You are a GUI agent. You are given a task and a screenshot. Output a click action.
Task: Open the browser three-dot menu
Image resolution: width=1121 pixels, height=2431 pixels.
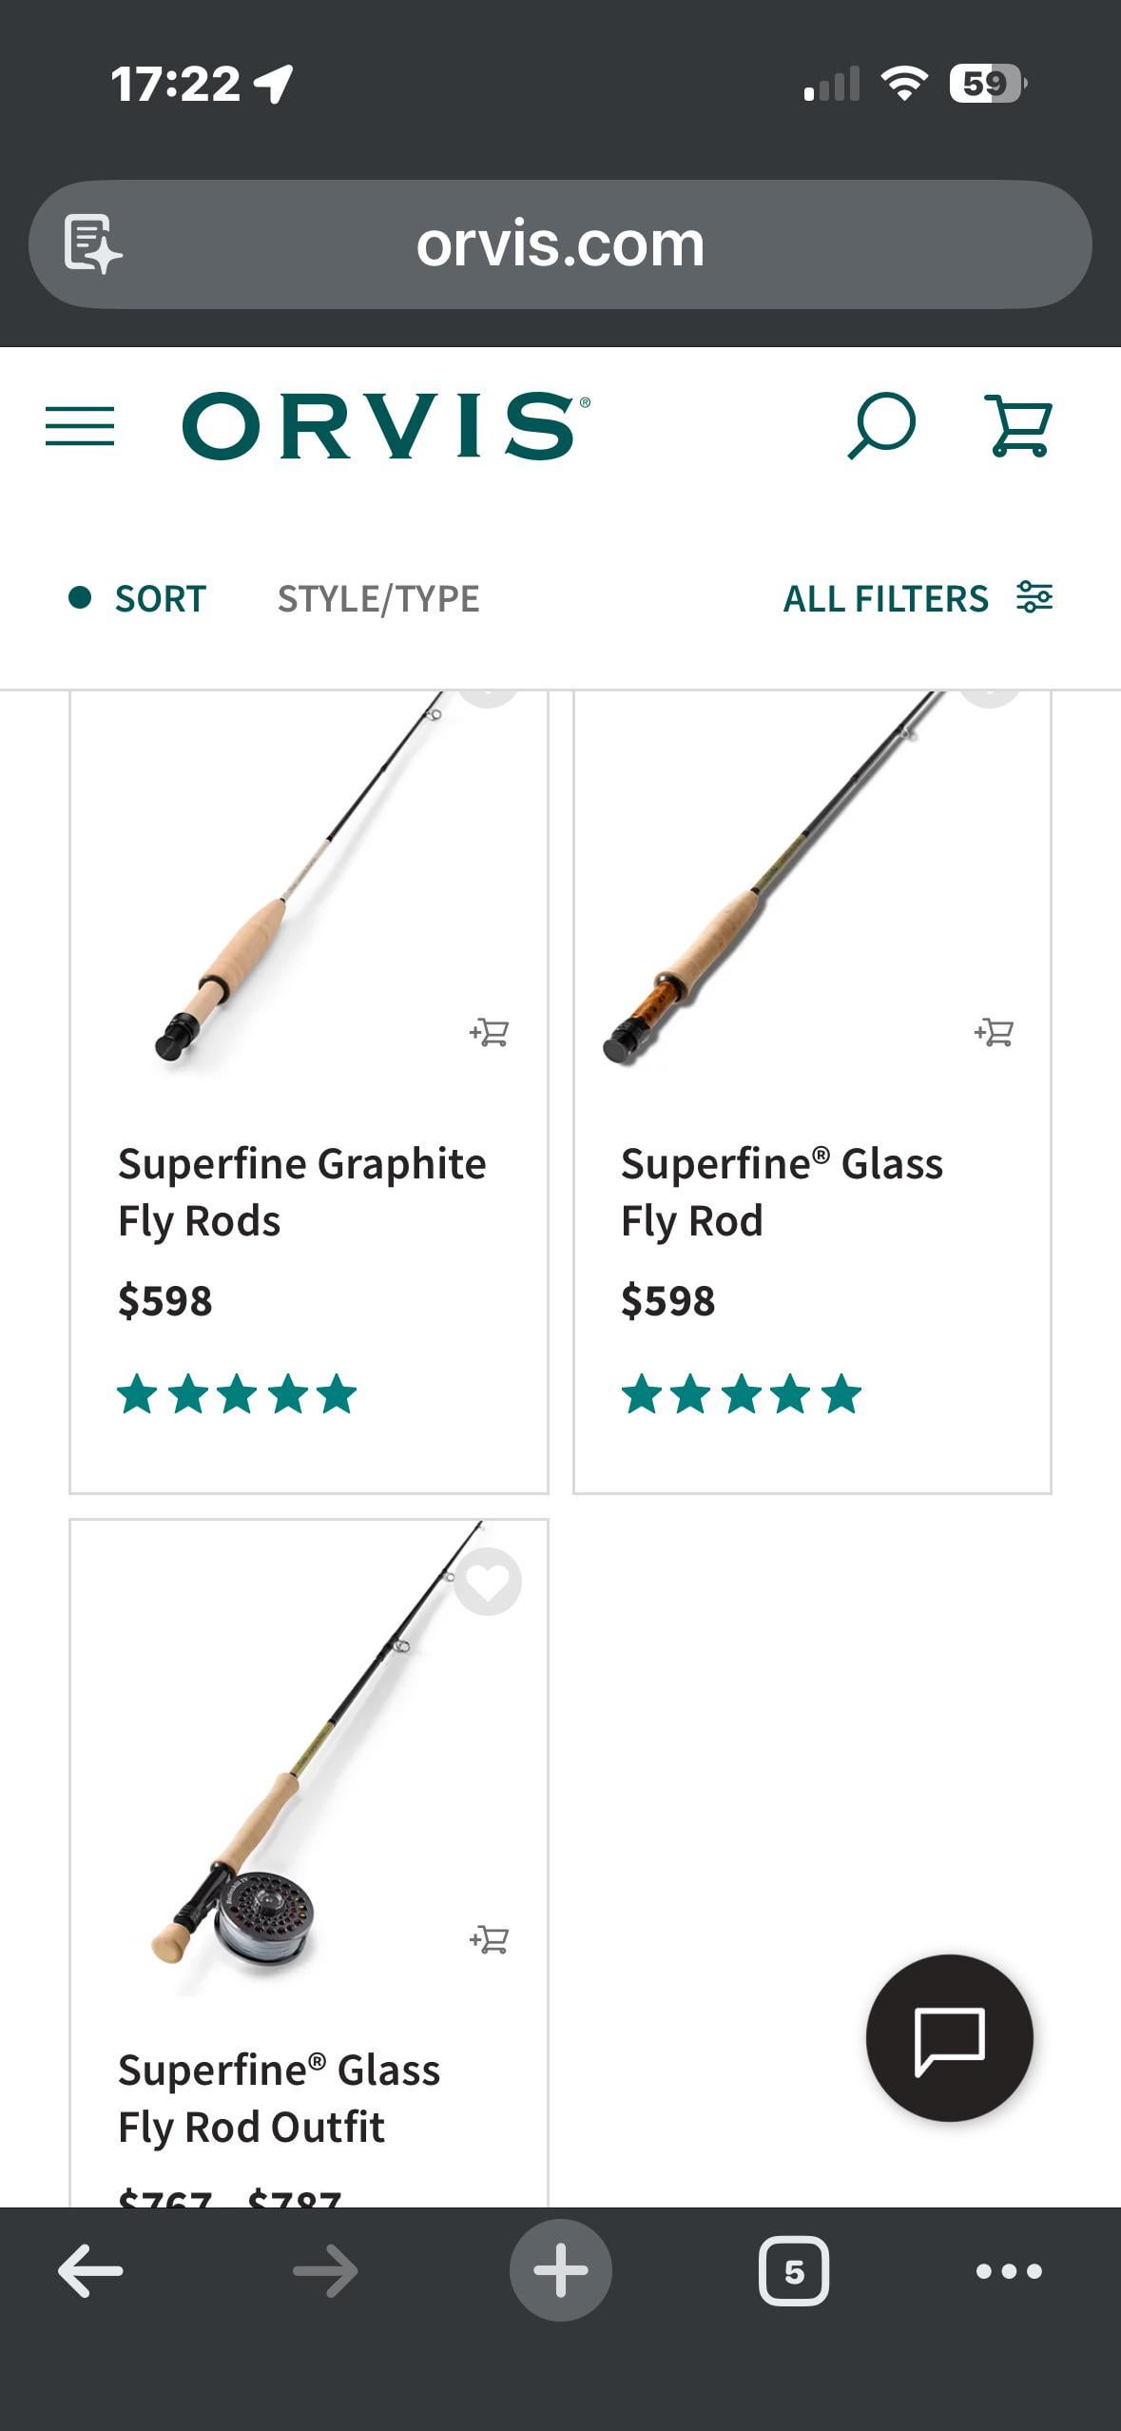pos(1009,2271)
